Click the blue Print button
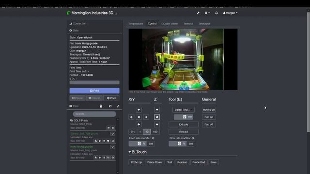 pyautogui.click(x=94, y=91)
